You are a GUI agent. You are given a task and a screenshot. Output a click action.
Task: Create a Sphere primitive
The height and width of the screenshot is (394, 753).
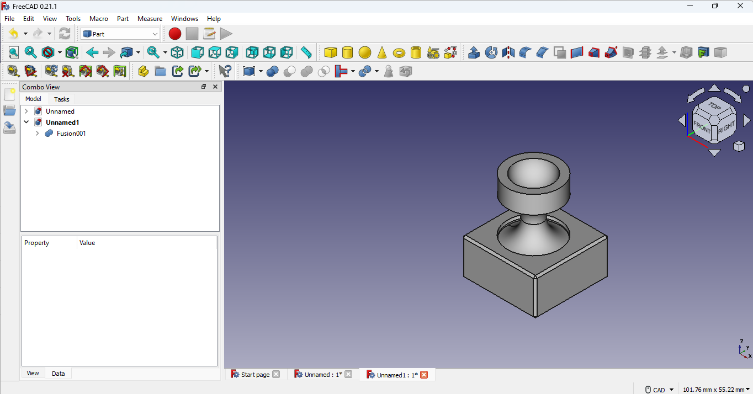pos(364,52)
